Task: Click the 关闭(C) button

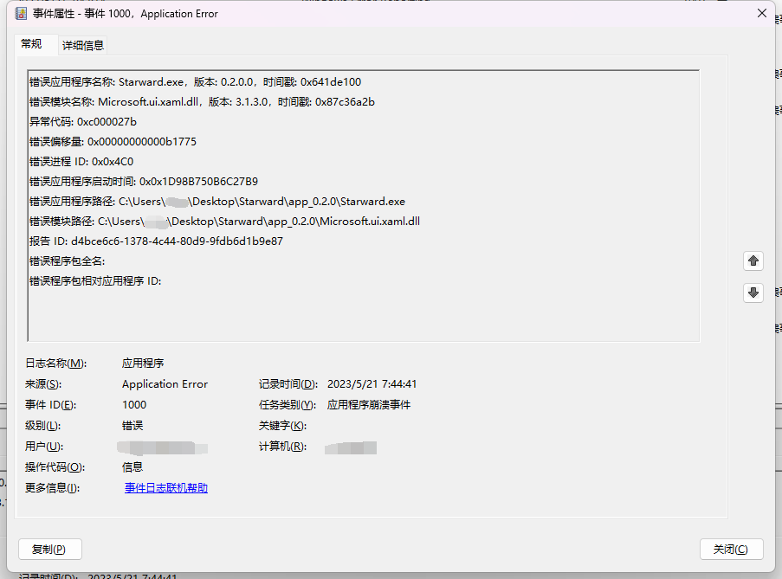Action: click(x=731, y=549)
